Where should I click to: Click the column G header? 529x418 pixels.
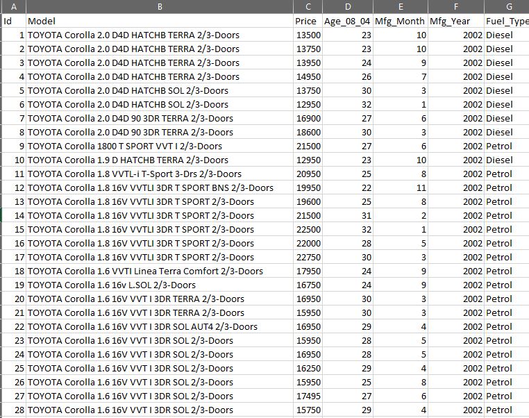[507, 6]
